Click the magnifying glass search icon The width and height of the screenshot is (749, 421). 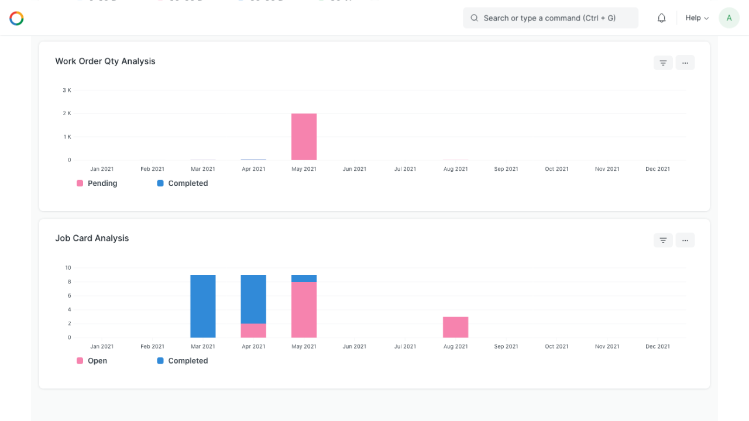point(474,18)
